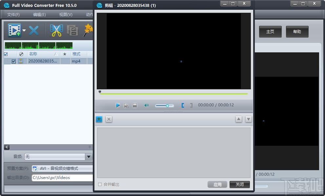Click the green clip timeline bar

174,94
